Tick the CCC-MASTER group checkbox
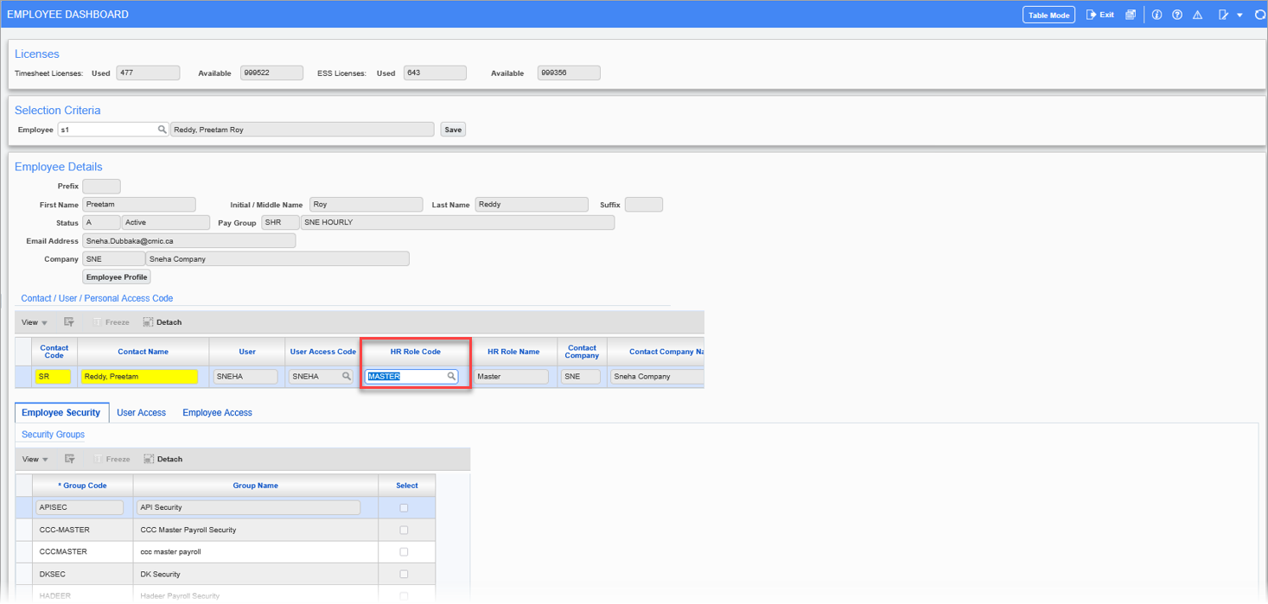The height and width of the screenshot is (604, 1268). 404,530
